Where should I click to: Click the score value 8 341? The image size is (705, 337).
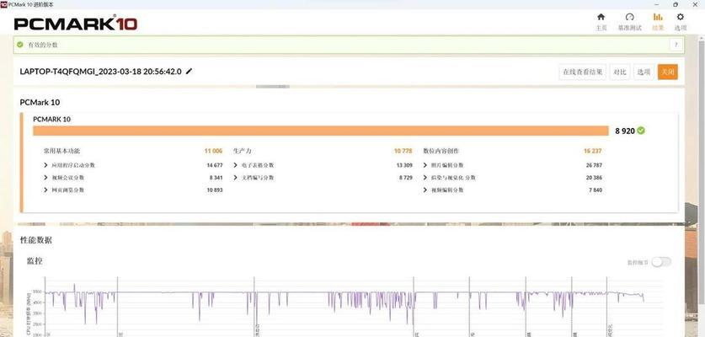pyautogui.click(x=216, y=178)
